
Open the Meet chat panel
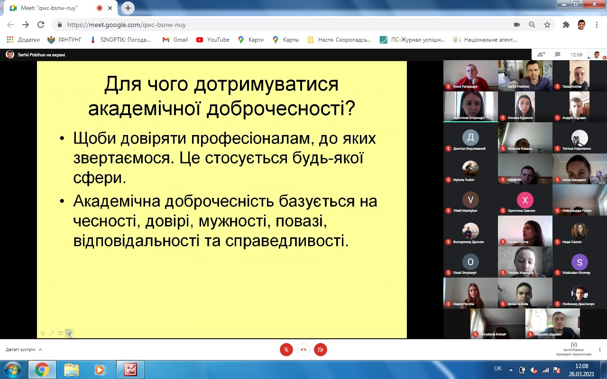pyautogui.click(x=558, y=54)
